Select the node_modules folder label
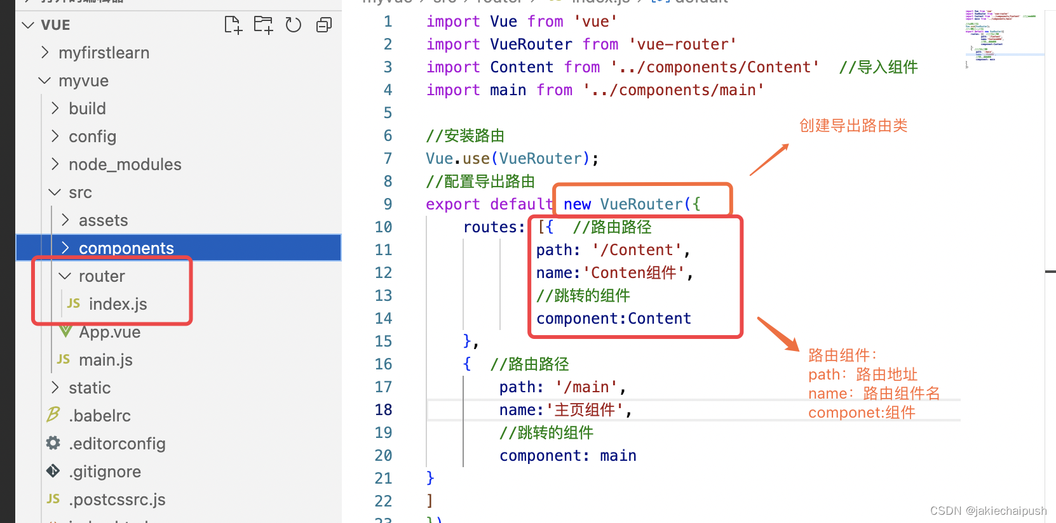1056x523 pixels. [x=125, y=164]
